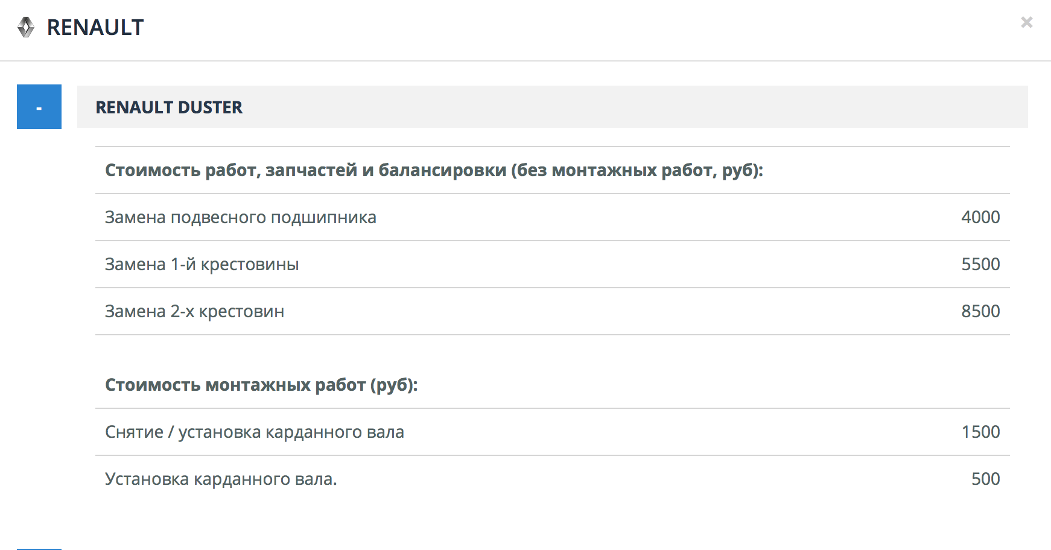The height and width of the screenshot is (550, 1051).
Task: Close the Renault price popup
Action: coord(1026,23)
